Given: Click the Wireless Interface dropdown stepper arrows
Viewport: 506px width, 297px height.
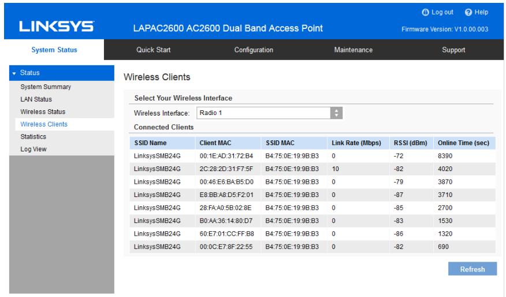Looking at the screenshot, I should pyautogui.click(x=336, y=113).
